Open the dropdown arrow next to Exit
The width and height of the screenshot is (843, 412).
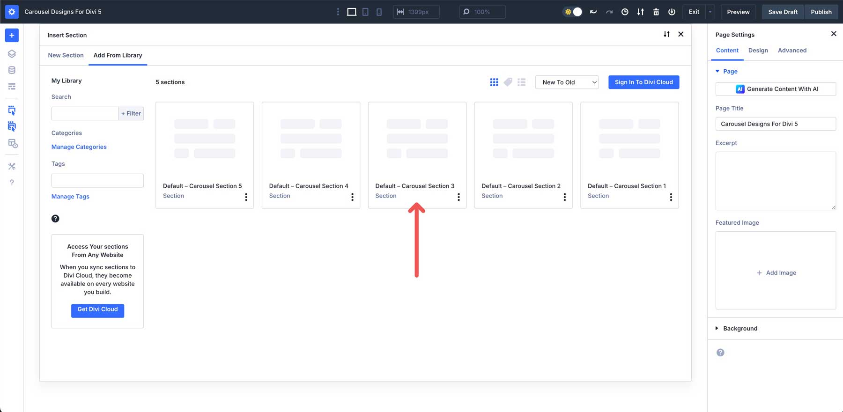710,12
